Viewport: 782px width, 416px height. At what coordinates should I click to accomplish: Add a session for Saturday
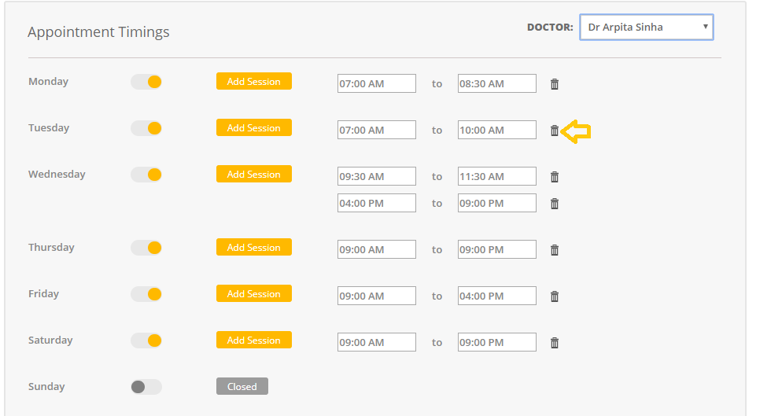[254, 340]
